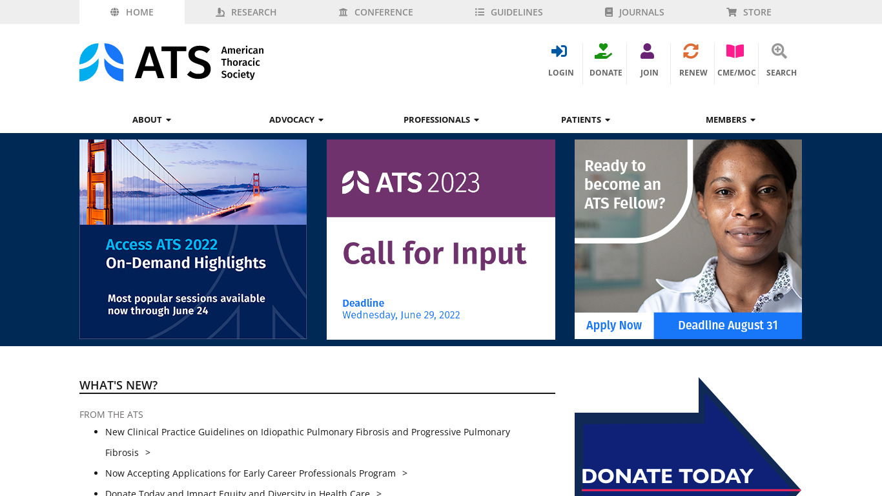The height and width of the screenshot is (496, 882).
Task: Open the PROFESSIONALS dropdown menu
Action: (x=442, y=119)
